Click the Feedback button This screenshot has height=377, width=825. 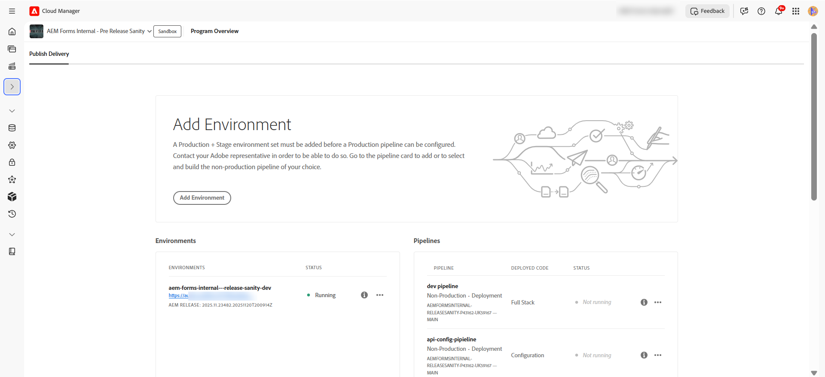coord(707,11)
